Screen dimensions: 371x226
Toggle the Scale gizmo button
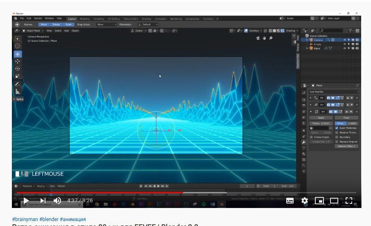(x=69, y=25)
